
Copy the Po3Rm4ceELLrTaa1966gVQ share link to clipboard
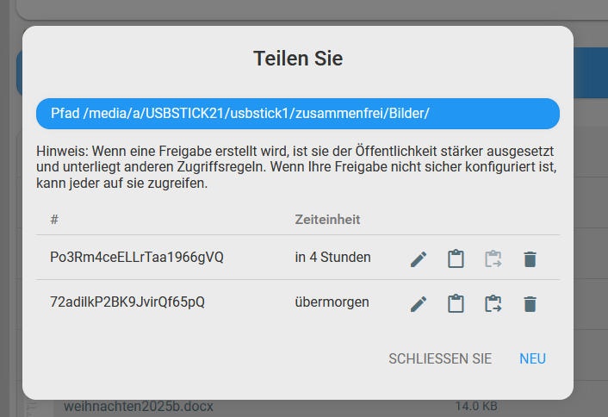pos(456,258)
